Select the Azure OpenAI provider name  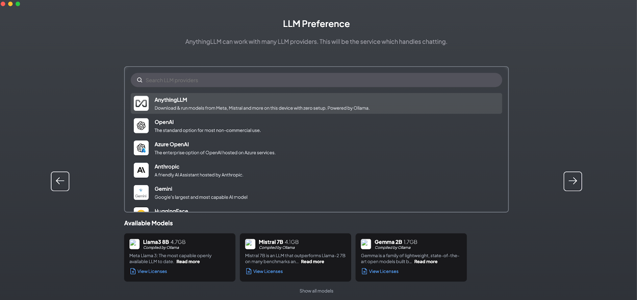[172, 145]
